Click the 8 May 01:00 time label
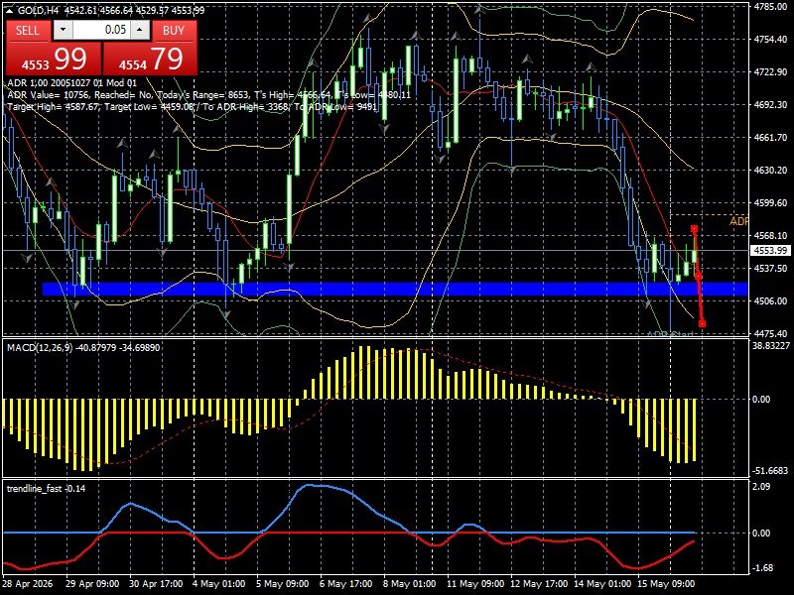Viewport: 794px width, 595px height. click(409, 583)
